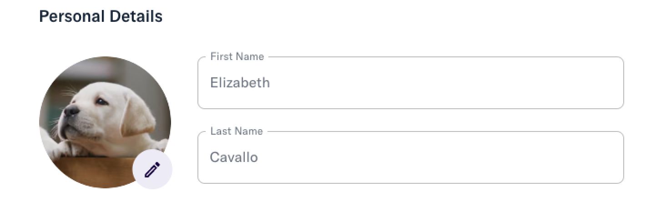The width and height of the screenshot is (666, 212).
Task: Place cursor after Elizabeth in First Name
Action: [x=271, y=83]
